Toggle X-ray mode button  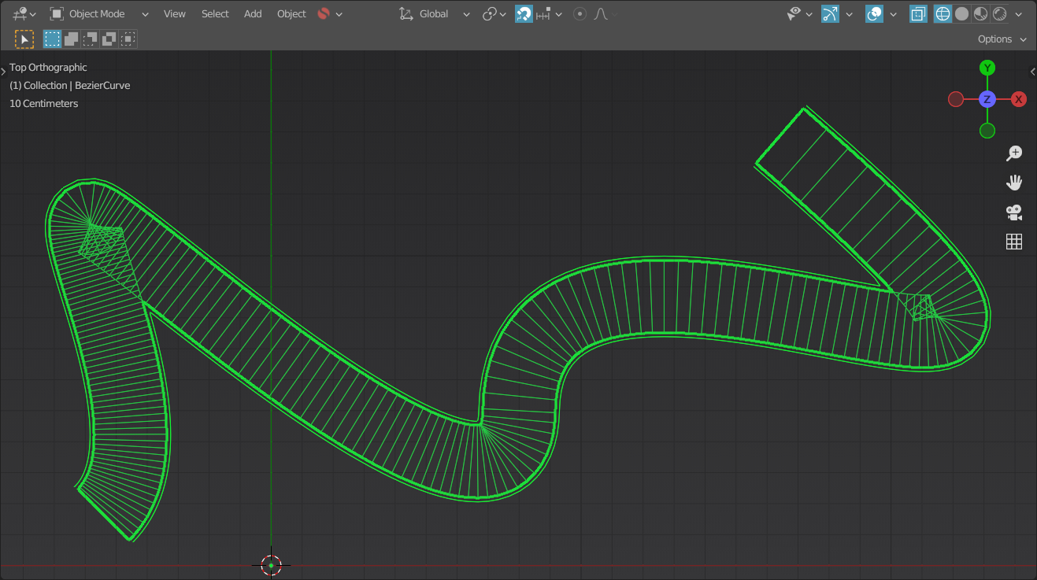point(918,14)
